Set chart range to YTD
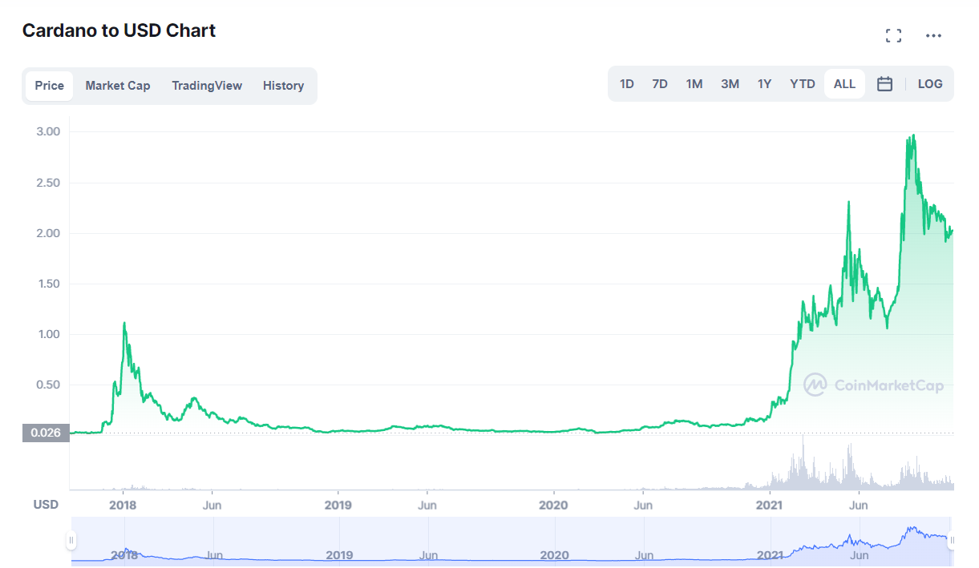Screen dimensions: 979x568 coord(803,84)
